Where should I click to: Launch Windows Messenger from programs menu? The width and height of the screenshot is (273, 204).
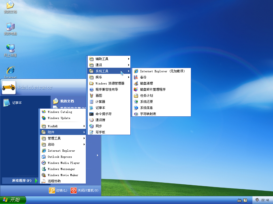[63, 169]
